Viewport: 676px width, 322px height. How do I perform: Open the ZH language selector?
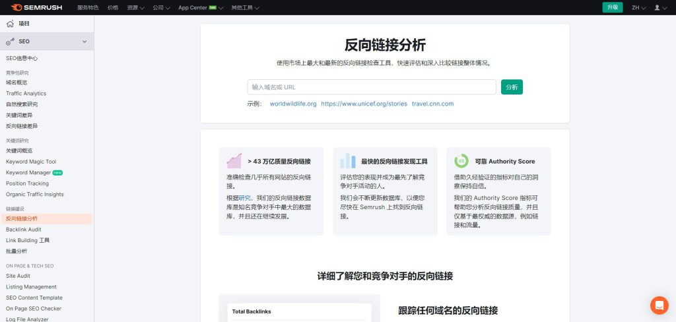[638, 7]
